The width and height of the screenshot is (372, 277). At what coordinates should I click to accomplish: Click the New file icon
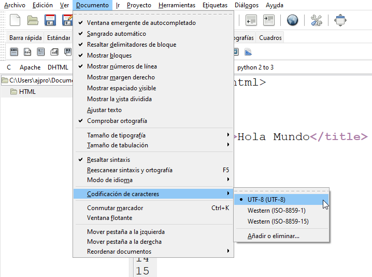16,20
